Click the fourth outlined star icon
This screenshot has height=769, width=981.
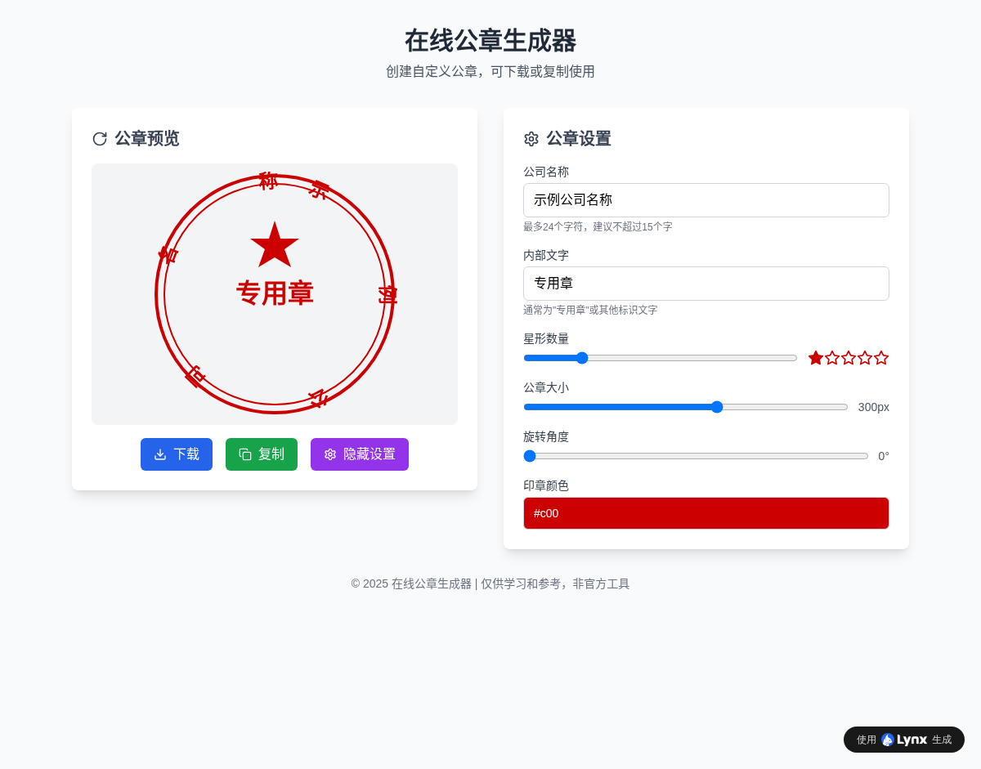click(x=865, y=358)
